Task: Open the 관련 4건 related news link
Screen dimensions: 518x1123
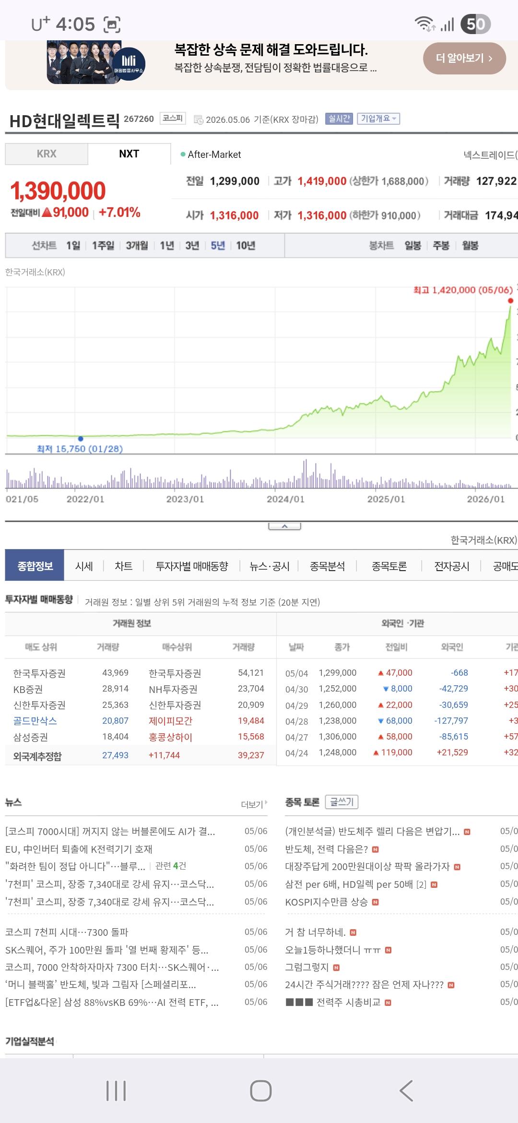Action: 170,866
